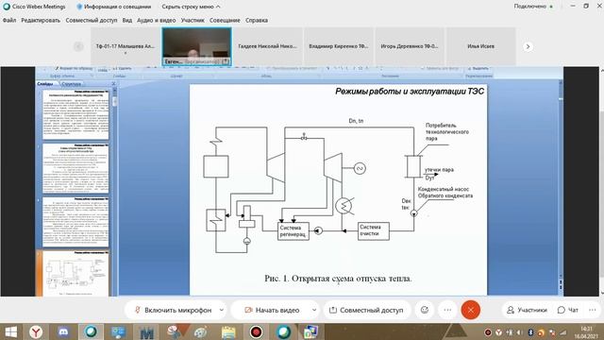Screen dimensions: 604x340
Task: Click Webex shared content right scrollbar
Action: 602,181
